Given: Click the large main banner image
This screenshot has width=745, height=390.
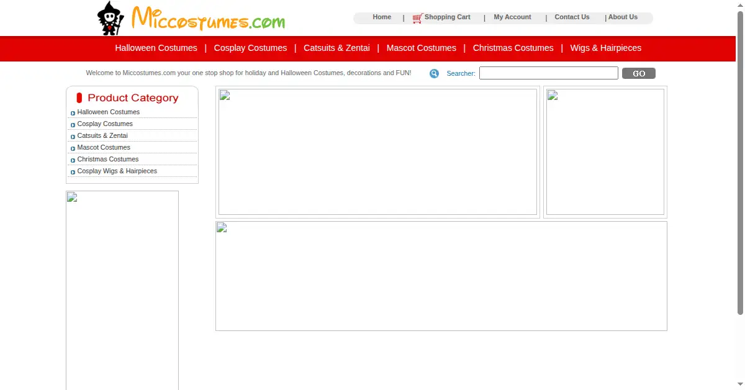Looking at the screenshot, I should 377,152.
